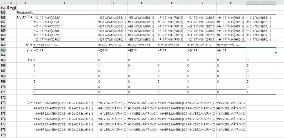Click cell G163 containing =G119
284x138 pixels.
point(202,50)
